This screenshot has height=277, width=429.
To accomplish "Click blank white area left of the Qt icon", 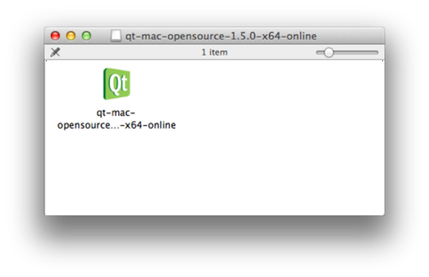I will [73, 84].
